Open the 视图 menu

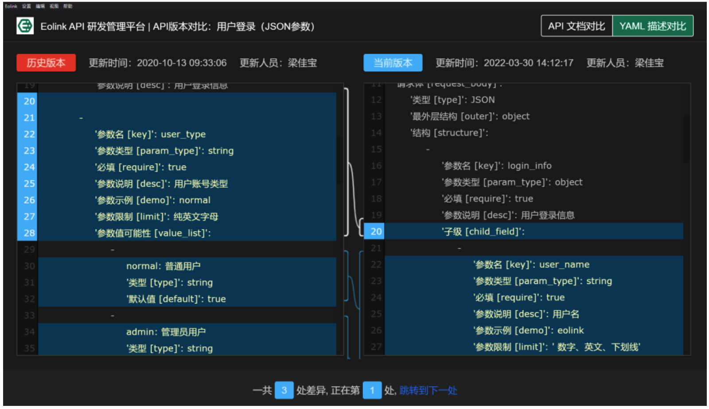pyautogui.click(x=54, y=6)
